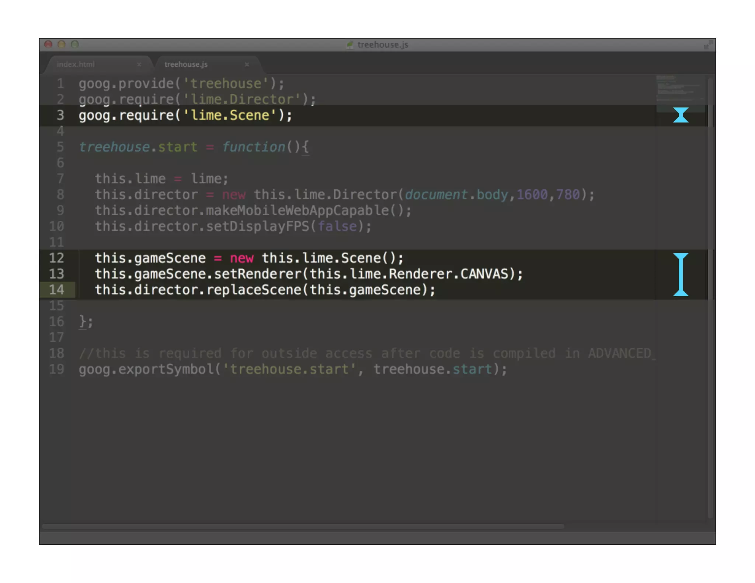Viewport: 755px width, 583px height.
Task: Close the treehouse.js tab
Action: tap(247, 64)
